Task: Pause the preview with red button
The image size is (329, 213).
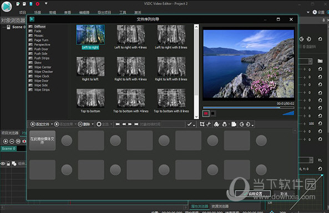Action: [x=206, y=113]
